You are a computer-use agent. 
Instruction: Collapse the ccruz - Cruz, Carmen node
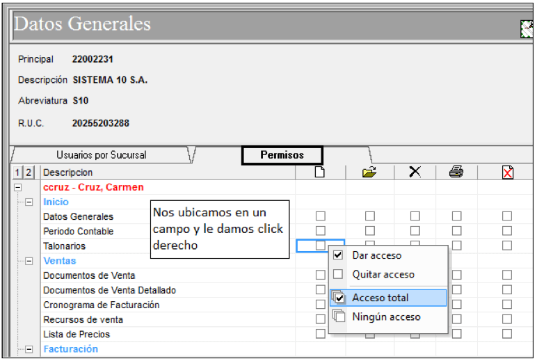[x=18, y=187]
